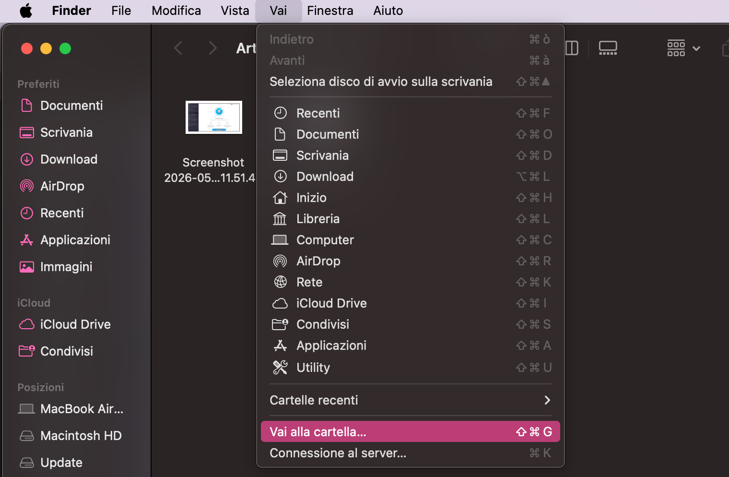Select the Screenshot file thumbnail
Viewport: 729px width, 477px height.
(214, 117)
